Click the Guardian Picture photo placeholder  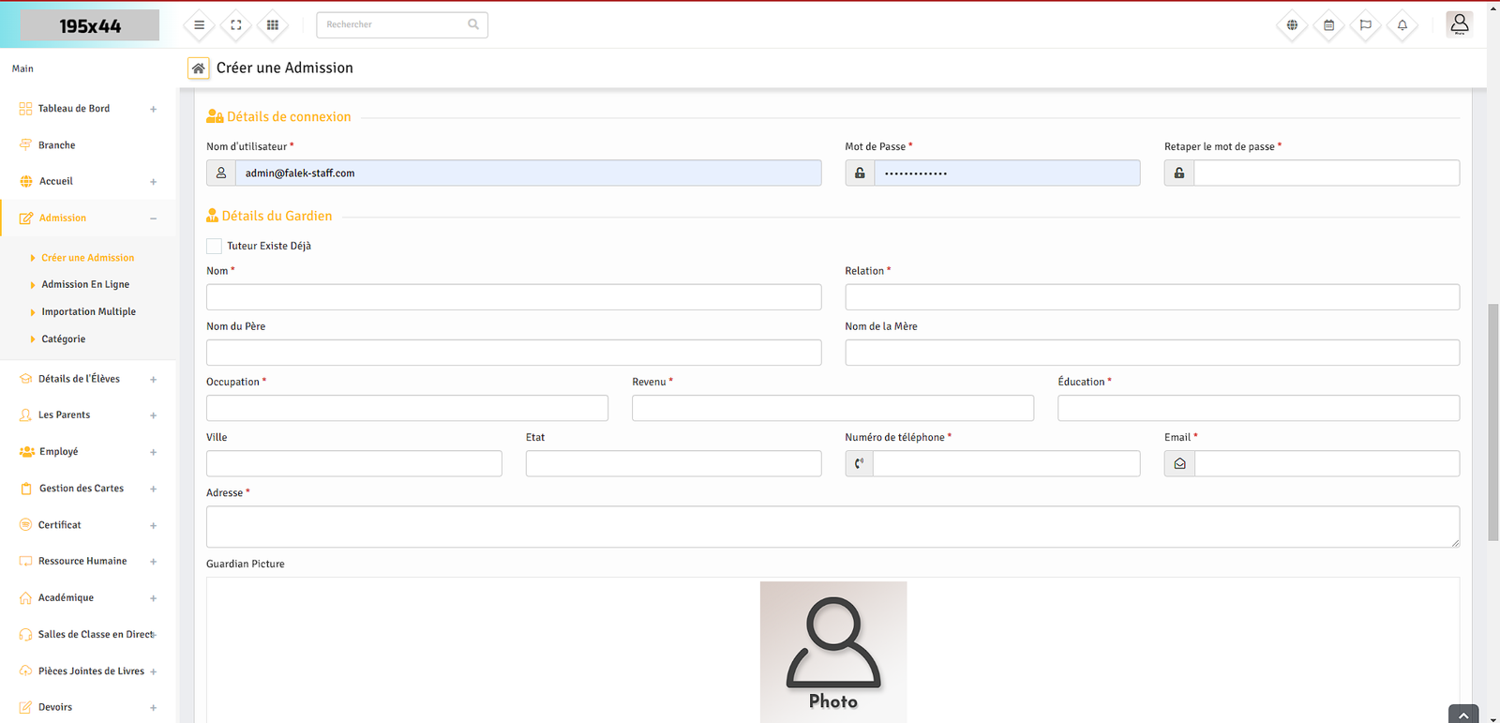point(832,653)
